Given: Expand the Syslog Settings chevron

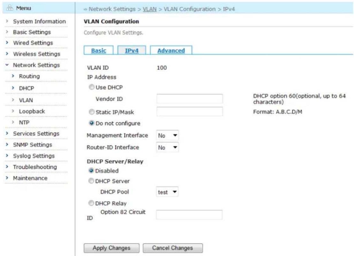Looking at the screenshot, I should [x=7, y=155].
